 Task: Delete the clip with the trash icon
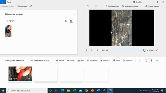point(151,60)
